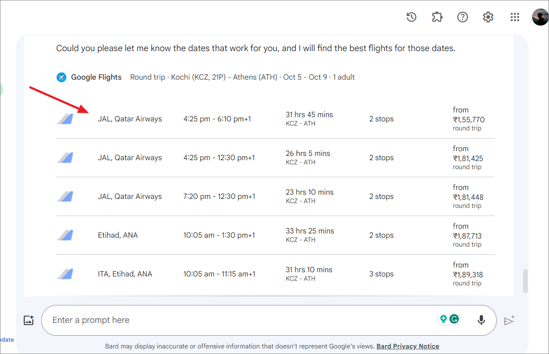Click the green lightbulb extension icon
Screen dimensions: 549x354
pyautogui.click(x=443, y=319)
